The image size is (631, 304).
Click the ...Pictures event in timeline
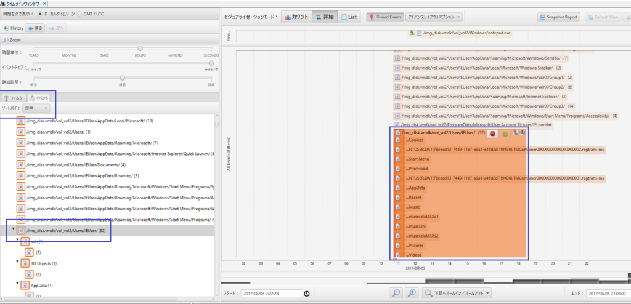tap(415, 246)
